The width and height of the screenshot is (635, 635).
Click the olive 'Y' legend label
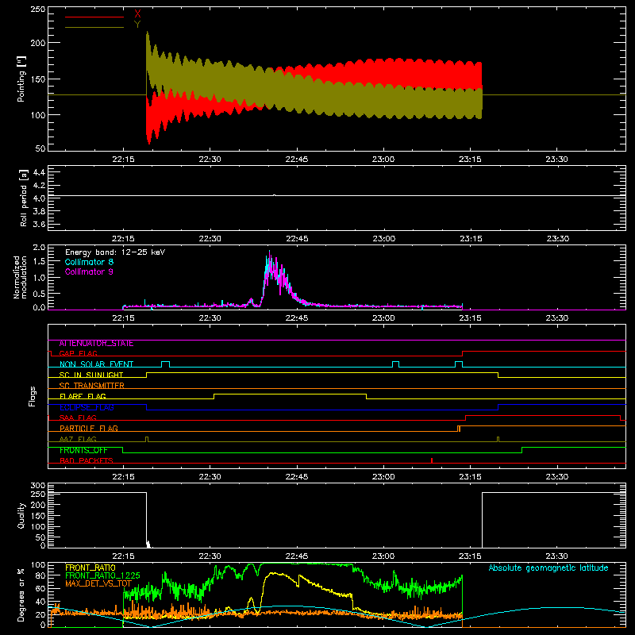point(137,25)
